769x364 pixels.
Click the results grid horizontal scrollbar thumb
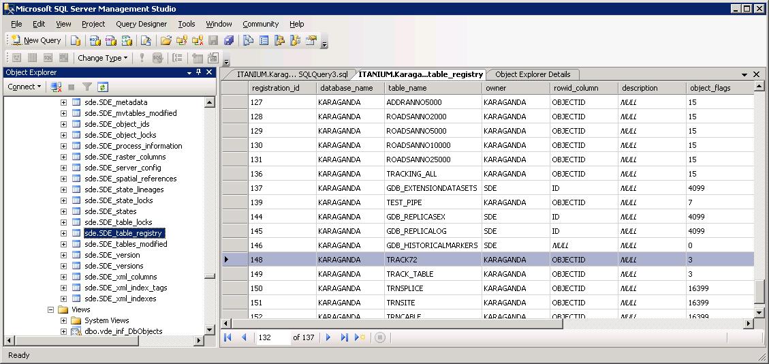pos(397,324)
